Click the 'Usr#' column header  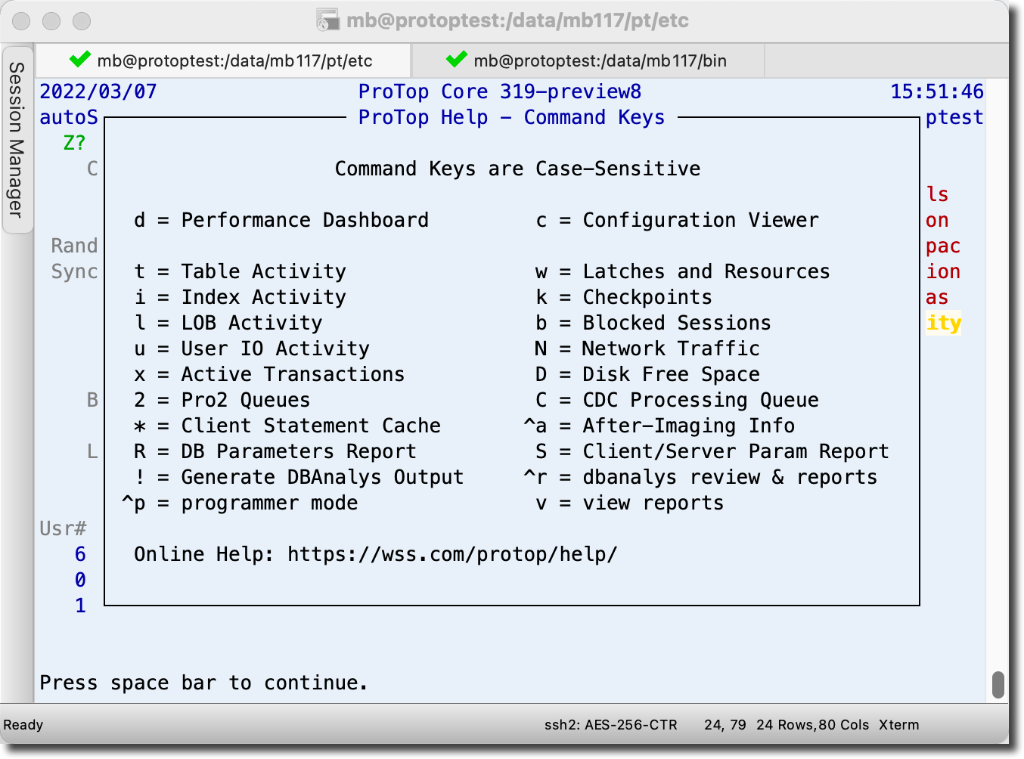[63, 529]
